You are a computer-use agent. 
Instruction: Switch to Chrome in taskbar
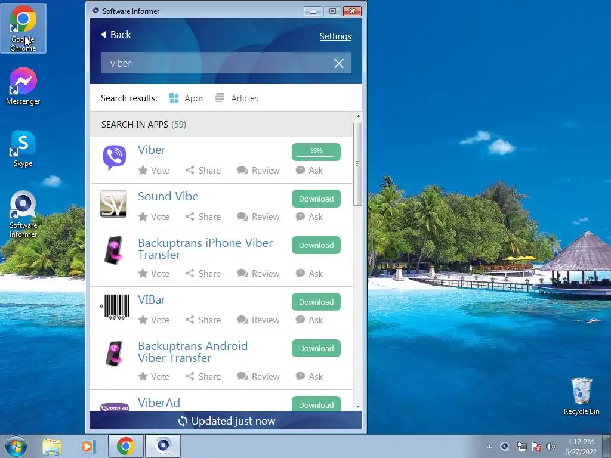(x=125, y=446)
